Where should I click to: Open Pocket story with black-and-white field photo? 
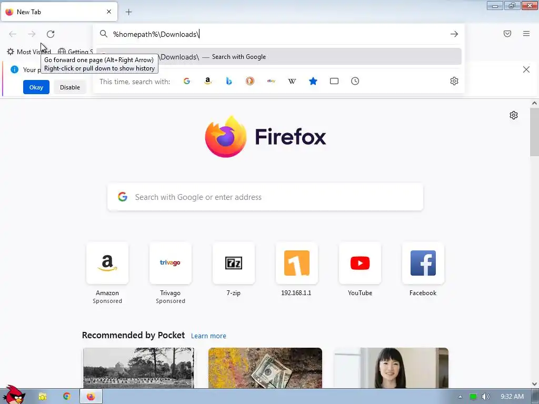click(x=138, y=368)
